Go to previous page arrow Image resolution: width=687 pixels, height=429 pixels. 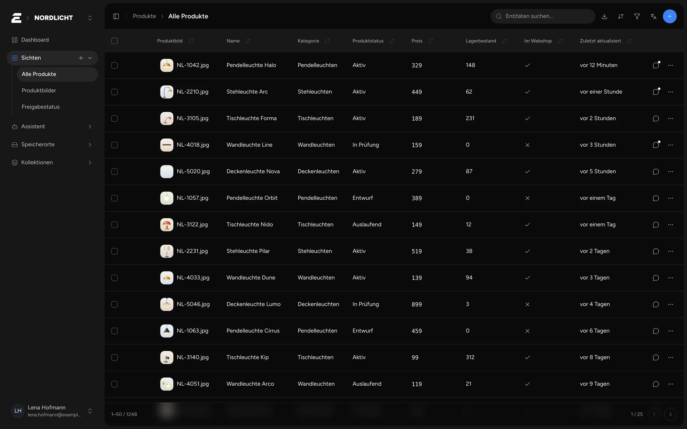coord(654,414)
